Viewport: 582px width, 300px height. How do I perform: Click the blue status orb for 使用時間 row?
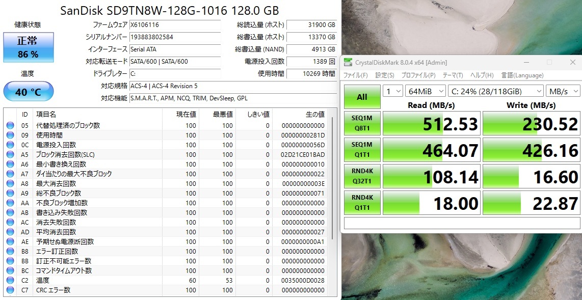[x=10, y=135]
